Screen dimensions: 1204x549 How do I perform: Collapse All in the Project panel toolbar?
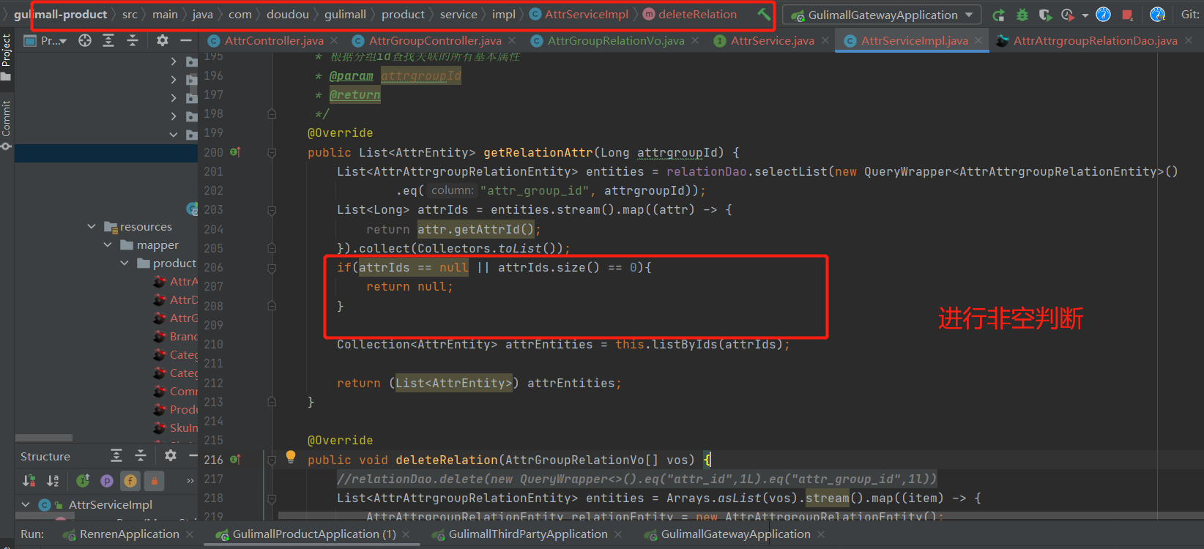(x=133, y=41)
